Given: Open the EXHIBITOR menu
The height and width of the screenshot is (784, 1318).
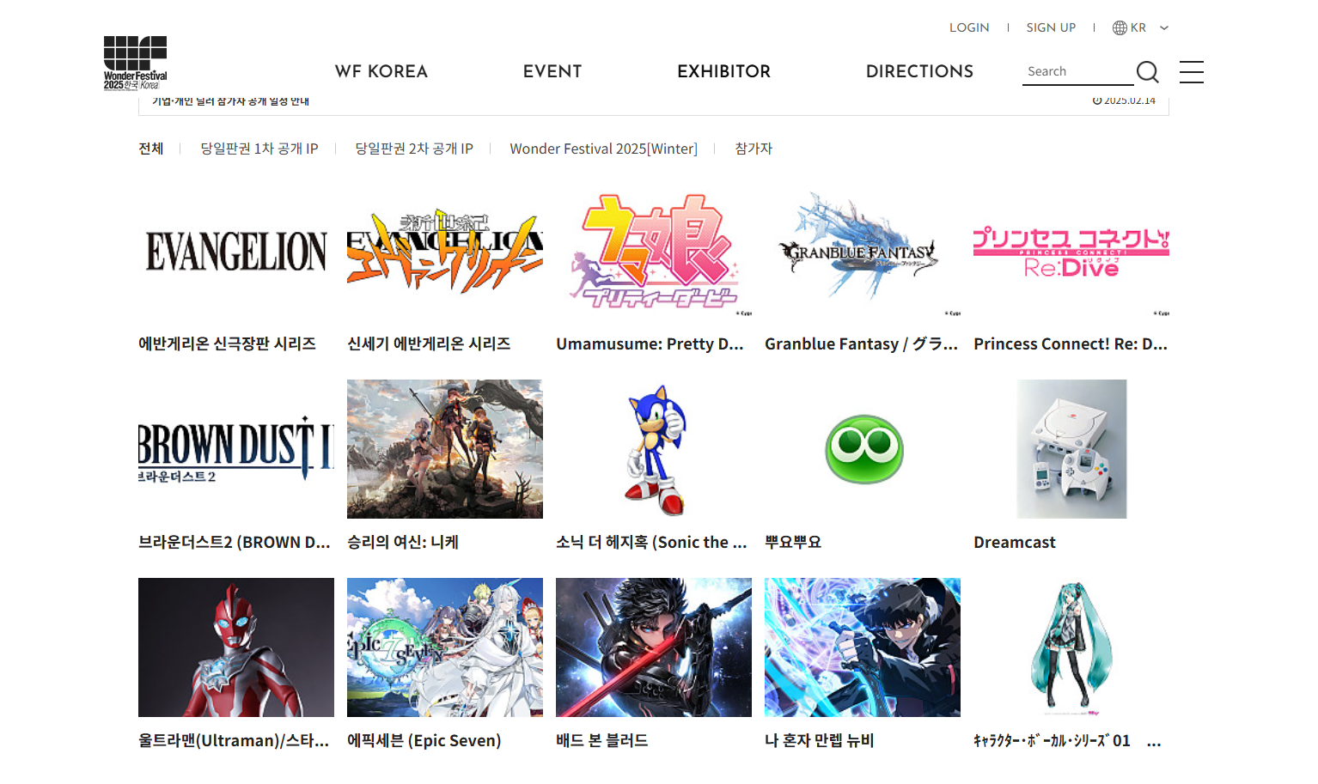Looking at the screenshot, I should (723, 71).
